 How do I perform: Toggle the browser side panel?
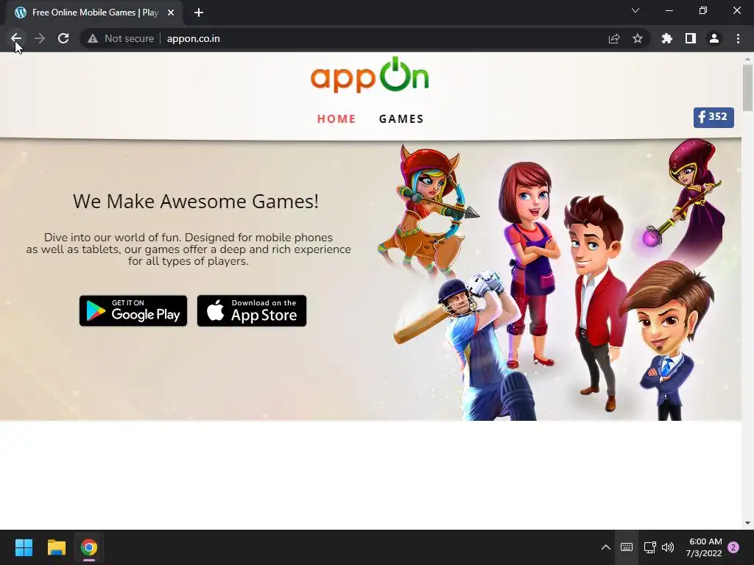coord(691,38)
